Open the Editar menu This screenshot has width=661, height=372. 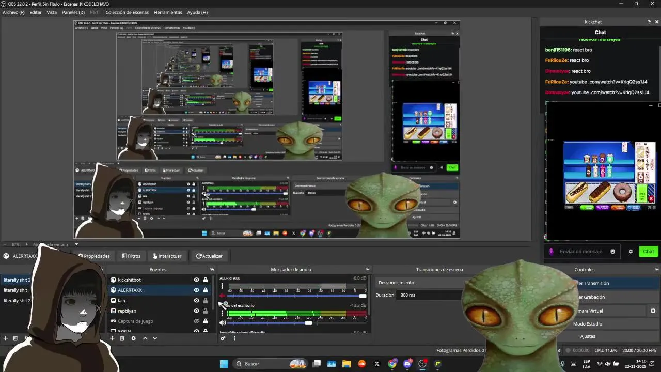pos(36,12)
